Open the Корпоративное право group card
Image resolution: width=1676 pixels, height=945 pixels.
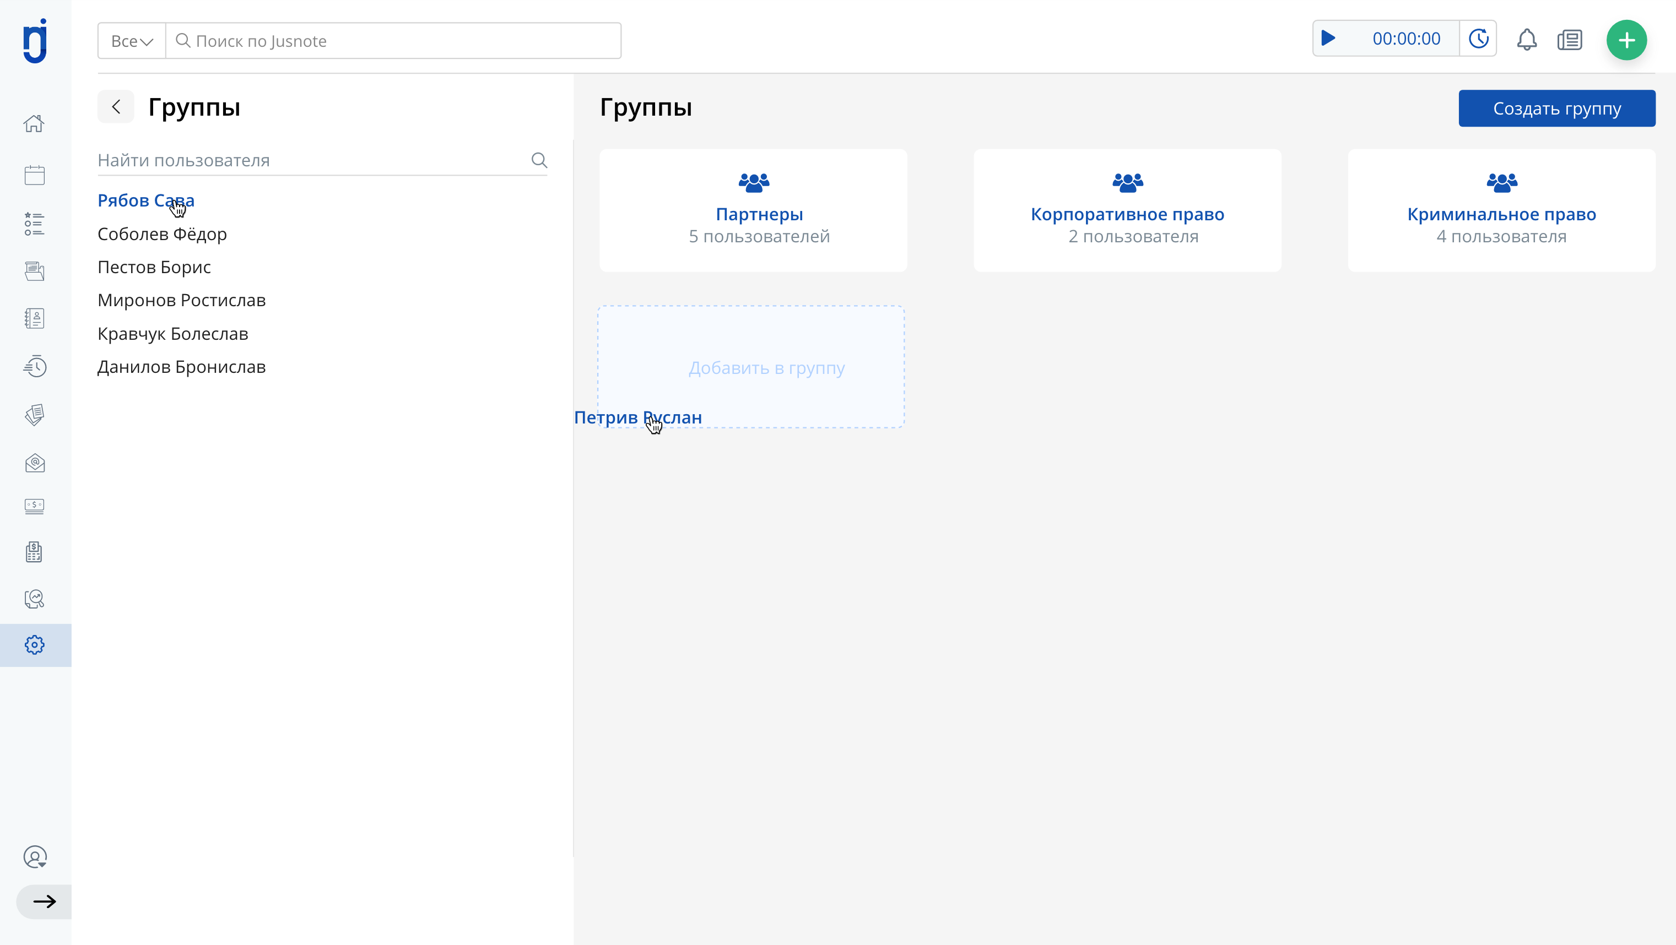[x=1128, y=210]
